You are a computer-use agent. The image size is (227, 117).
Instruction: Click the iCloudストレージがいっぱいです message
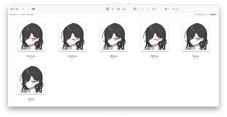pyautogui.click(x=22, y=14)
